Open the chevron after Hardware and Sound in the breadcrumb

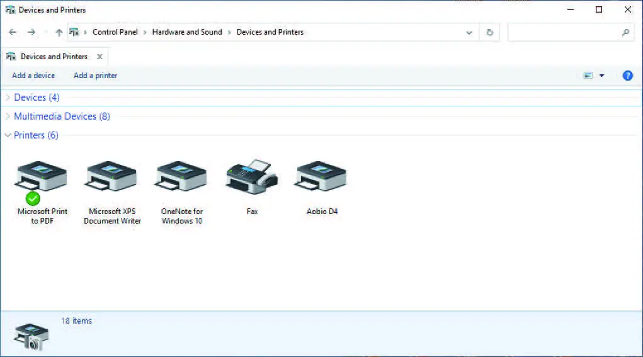pyautogui.click(x=229, y=32)
